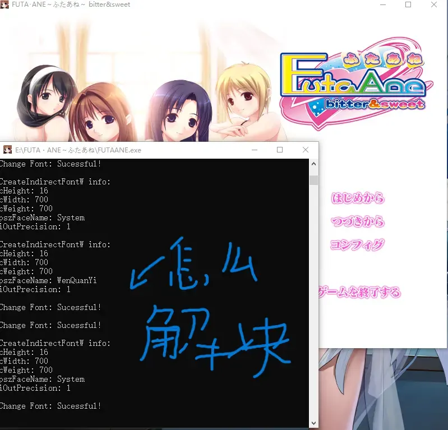Close the FUTA·ANE game window

[x=434, y=4]
